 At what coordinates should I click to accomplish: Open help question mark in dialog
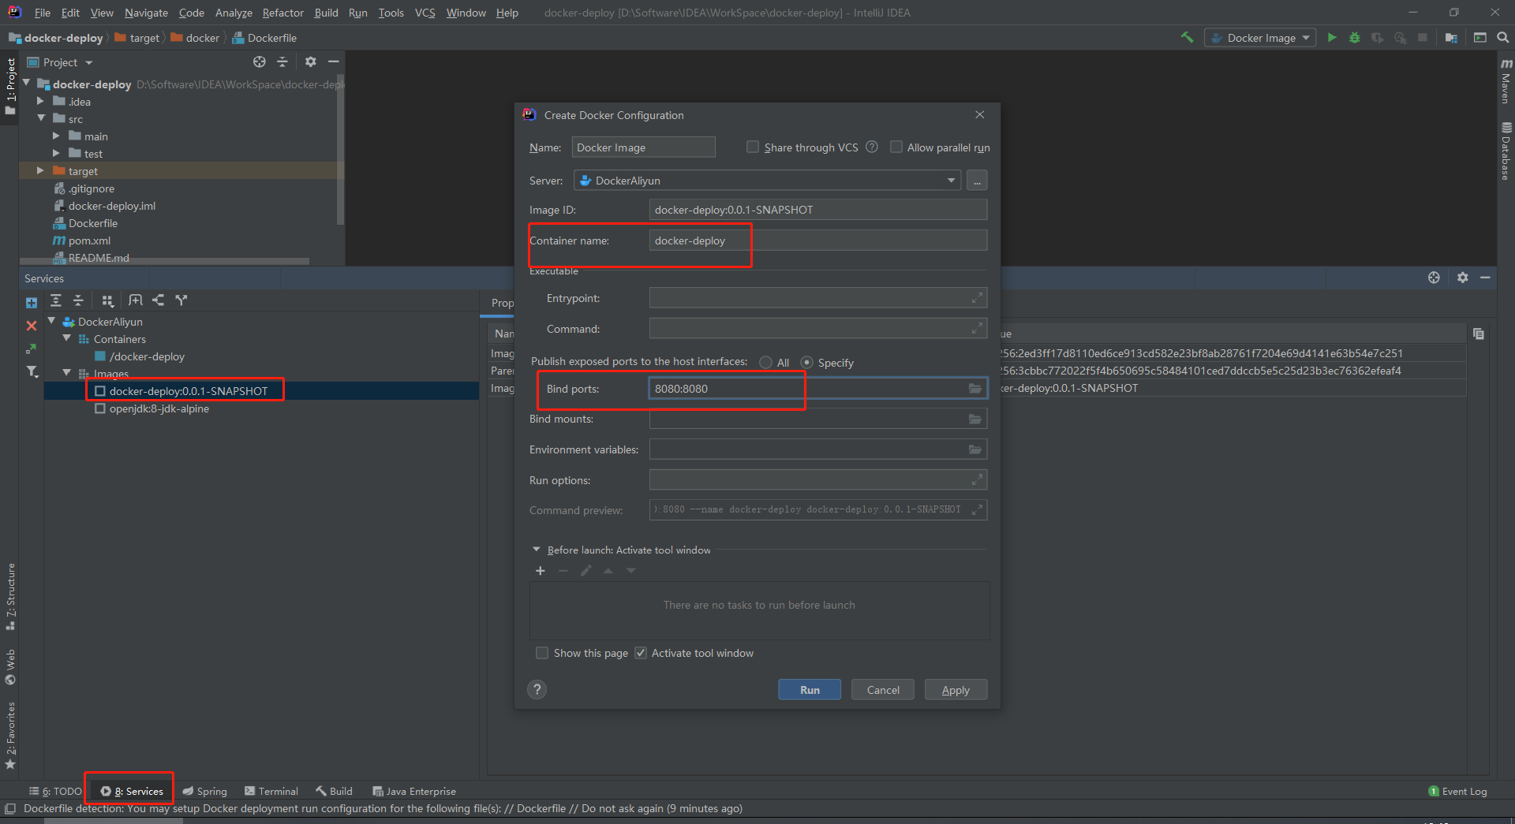[x=537, y=689]
